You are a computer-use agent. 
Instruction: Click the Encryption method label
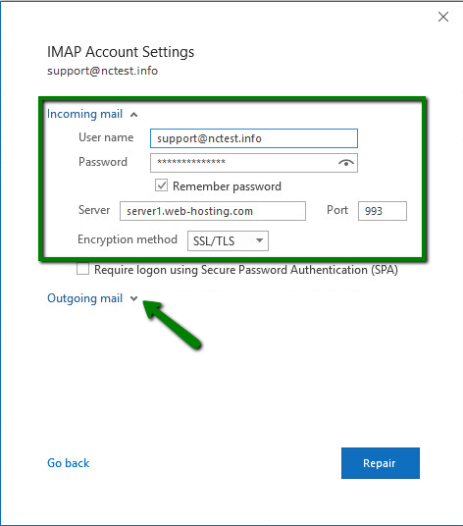[x=128, y=239]
